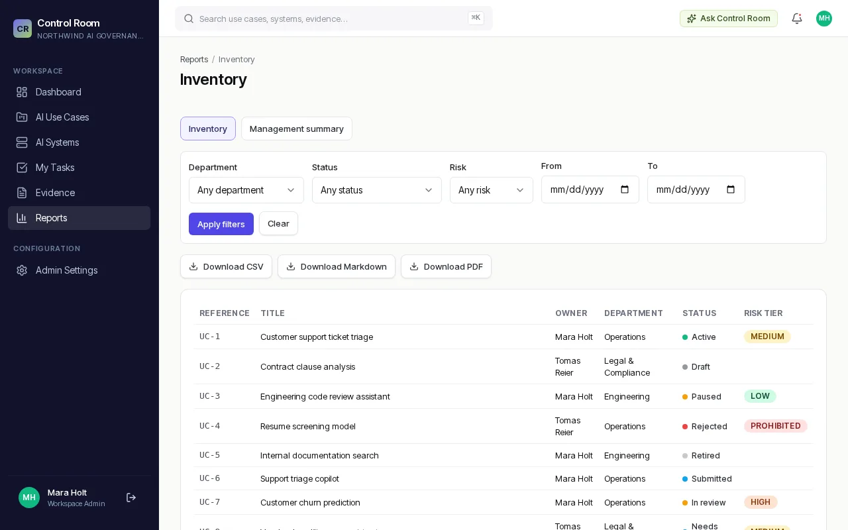Click the Apply filters button

click(221, 224)
